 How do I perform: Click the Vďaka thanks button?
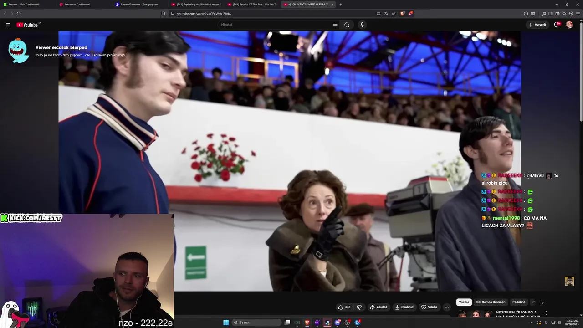click(x=430, y=307)
